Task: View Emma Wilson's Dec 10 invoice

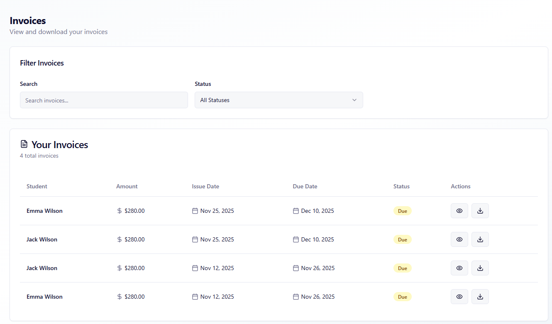Action: (x=459, y=211)
